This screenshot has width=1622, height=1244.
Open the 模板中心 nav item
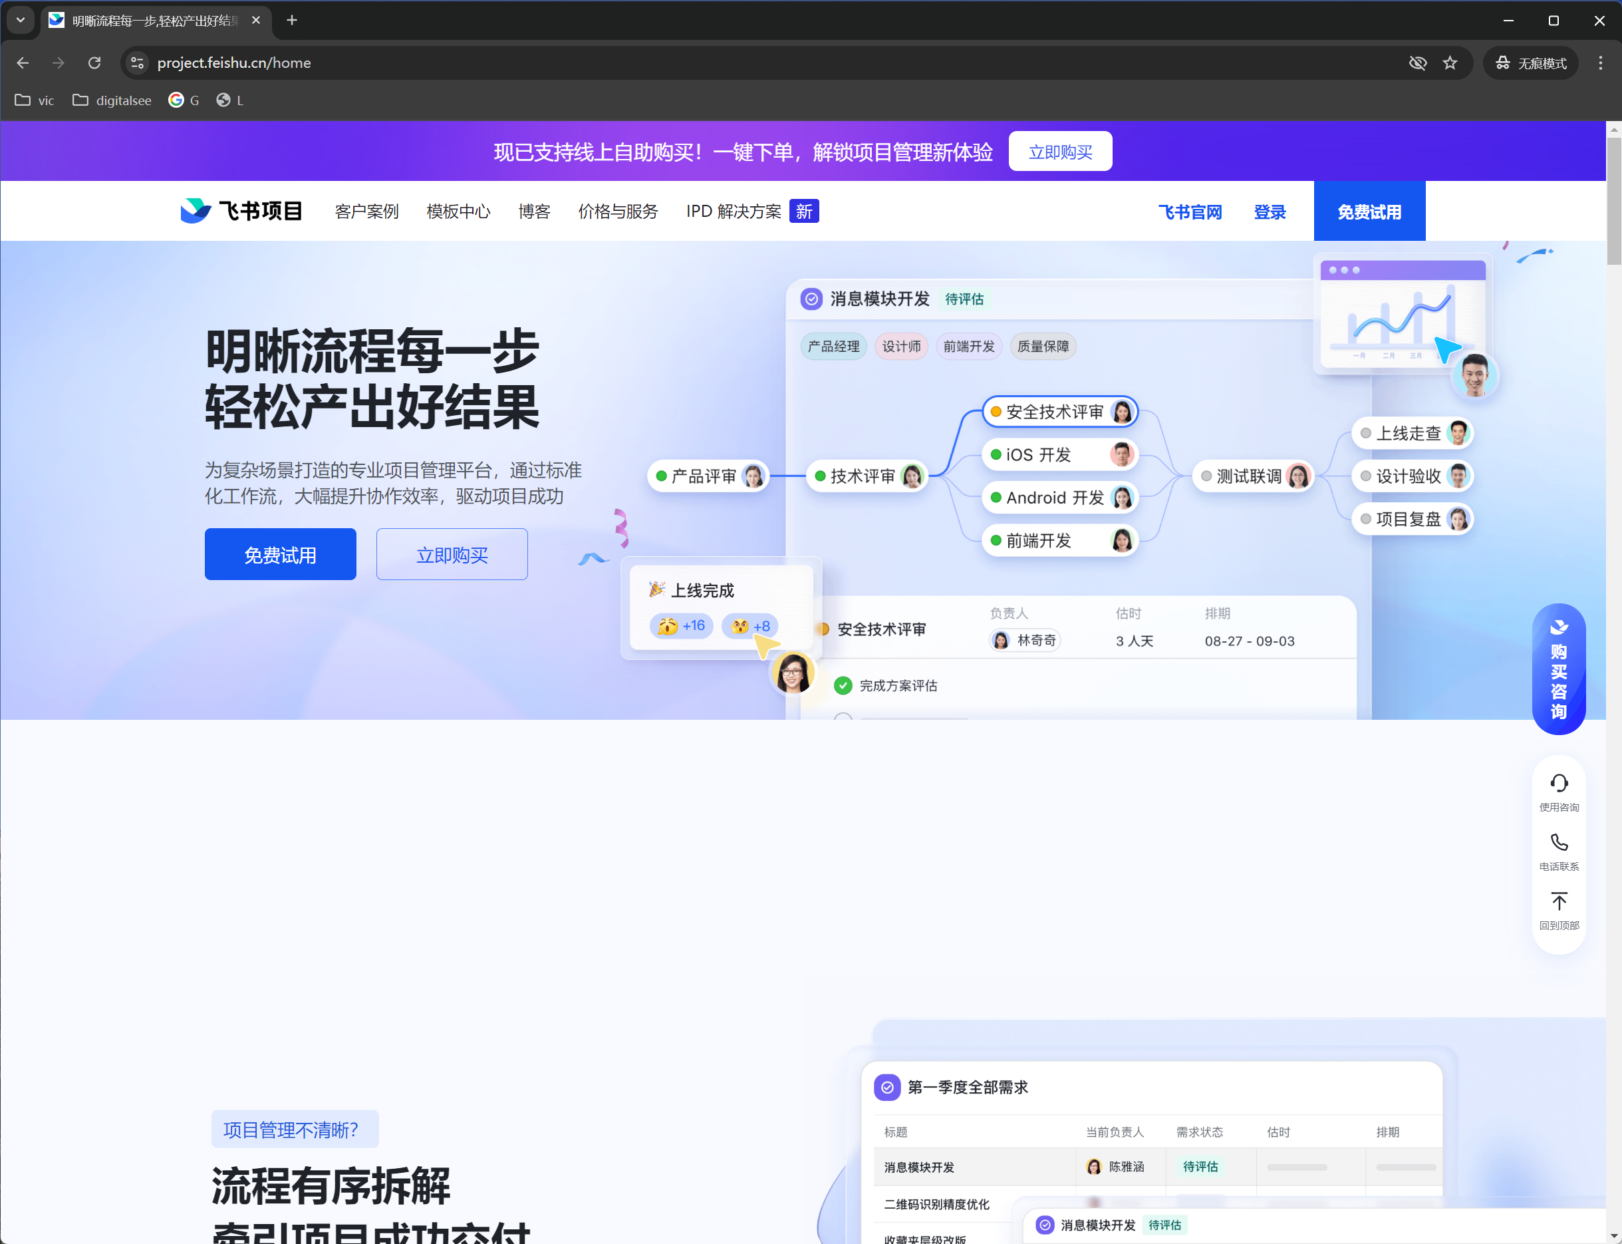pyautogui.click(x=458, y=212)
